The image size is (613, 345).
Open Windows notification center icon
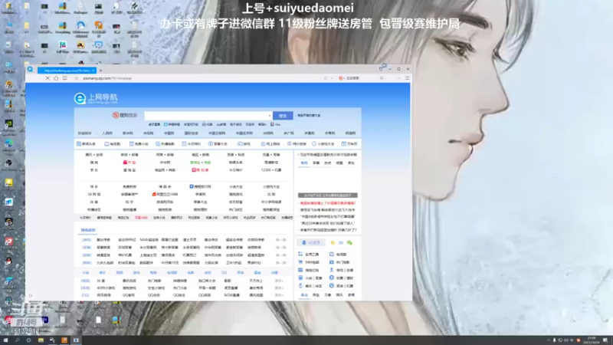(605, 340)
